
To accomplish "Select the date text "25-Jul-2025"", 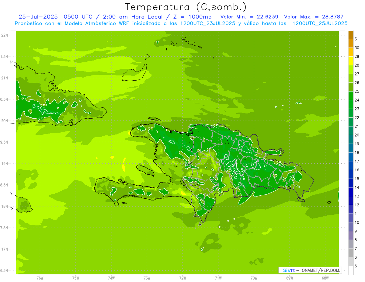I will click(38, 17).
